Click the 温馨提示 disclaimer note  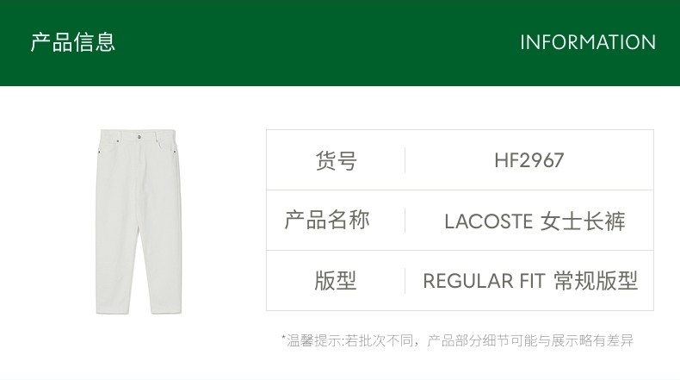(458, 340)
